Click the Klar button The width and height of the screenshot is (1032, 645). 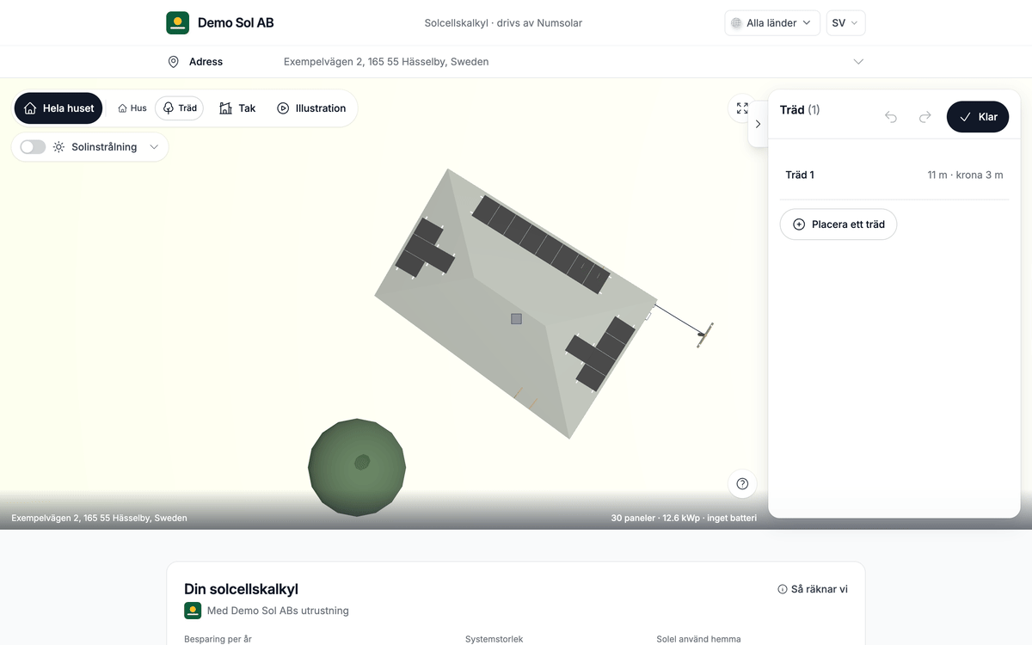tap(978, 117)
